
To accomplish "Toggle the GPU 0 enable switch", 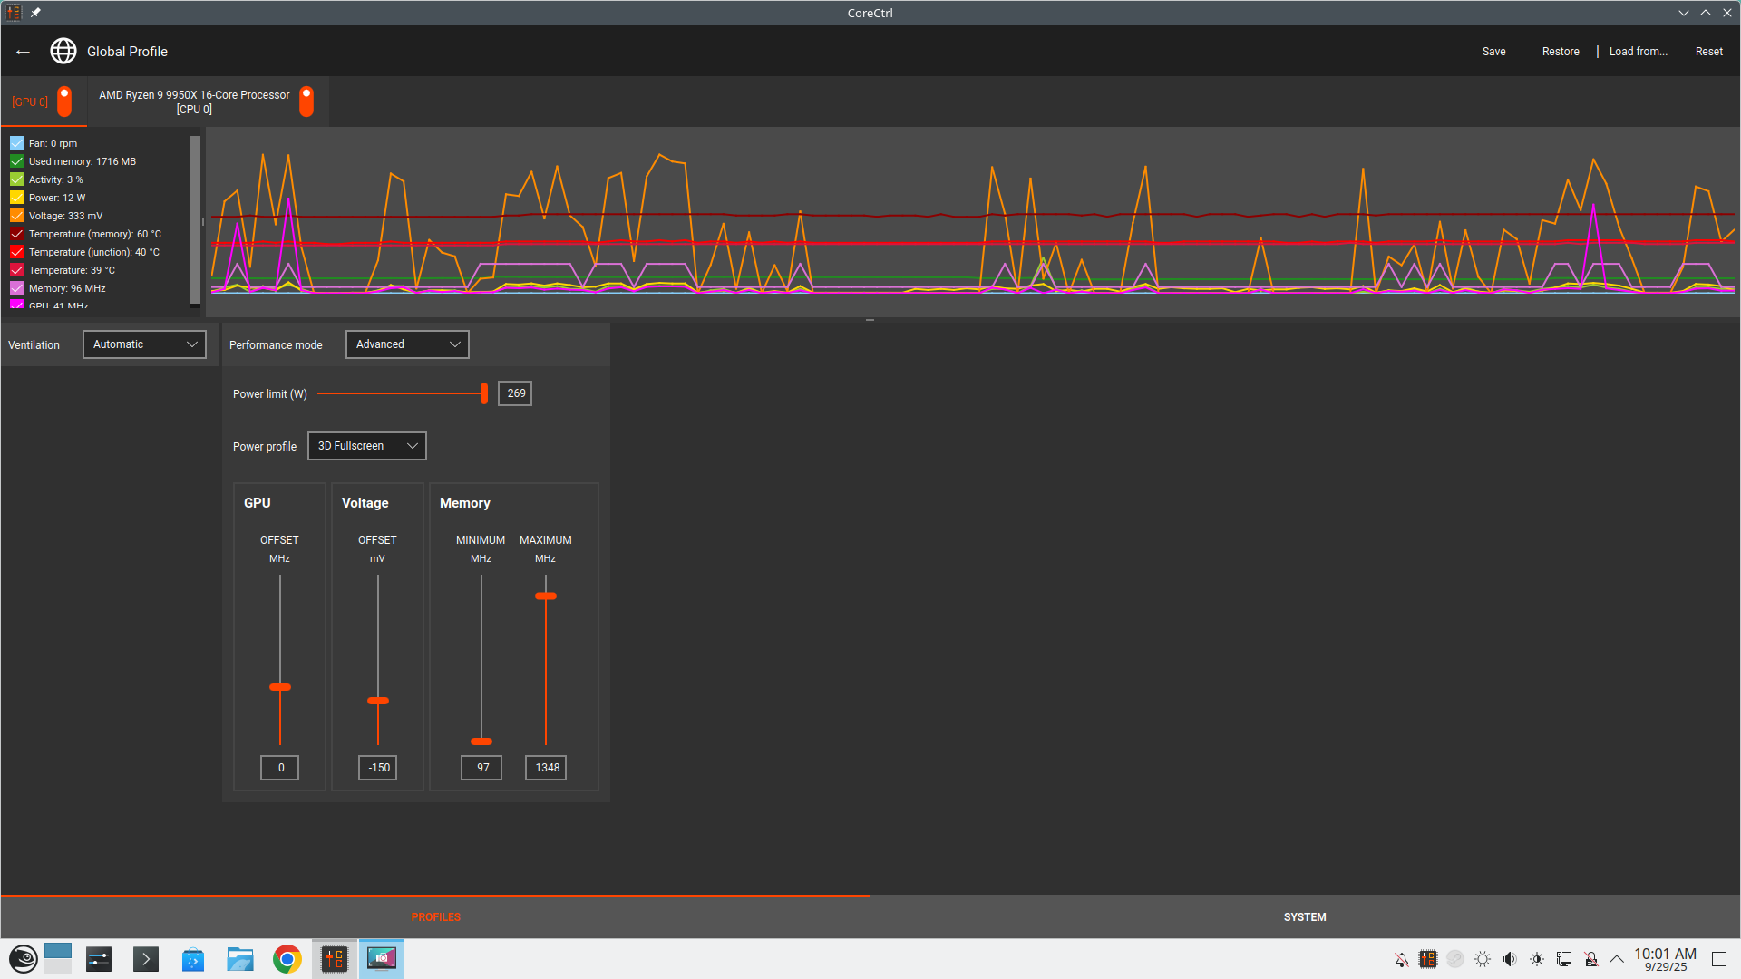I will (64, 102).
